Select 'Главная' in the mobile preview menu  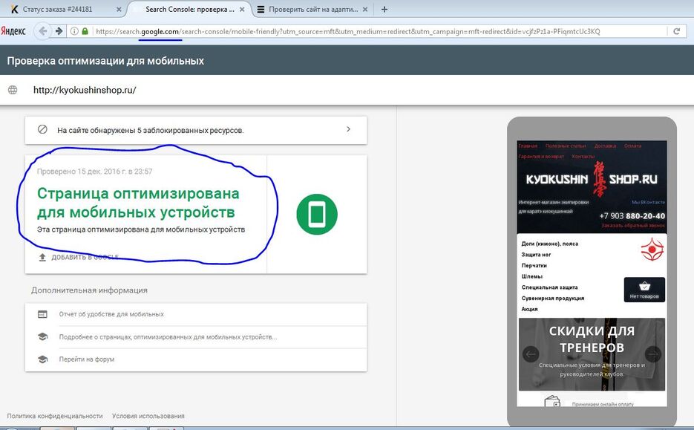528,146
